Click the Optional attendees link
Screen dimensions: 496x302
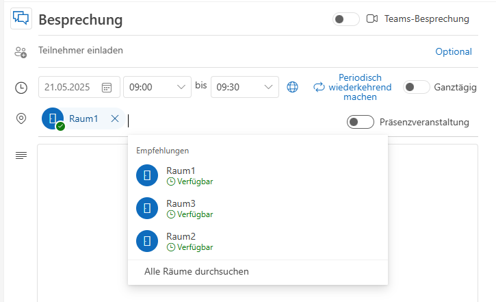(x=454, y=51)
